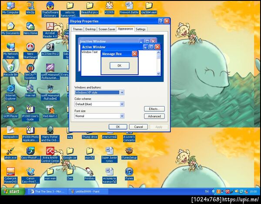Click the ACDSee Pro 2 icon
The height and width of the screenshot is (204, 261).
point(50,50)
